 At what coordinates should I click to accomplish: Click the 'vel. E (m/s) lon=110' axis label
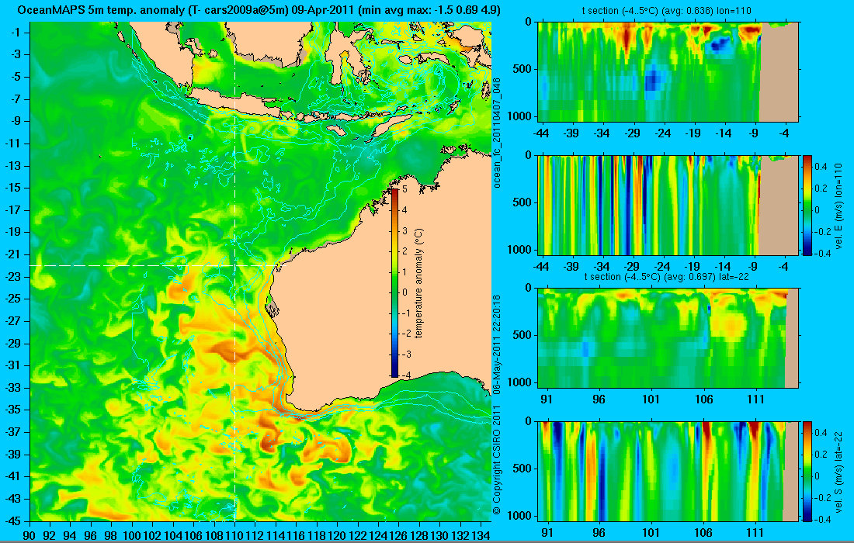(838, 206)
